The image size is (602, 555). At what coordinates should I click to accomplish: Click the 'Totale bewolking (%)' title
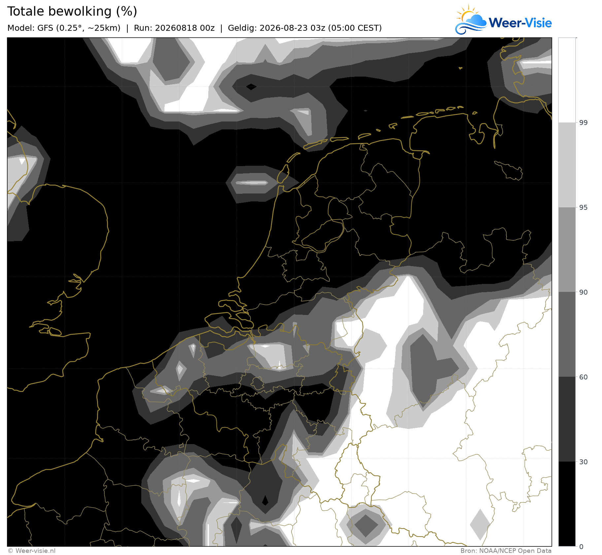(72, 12)
